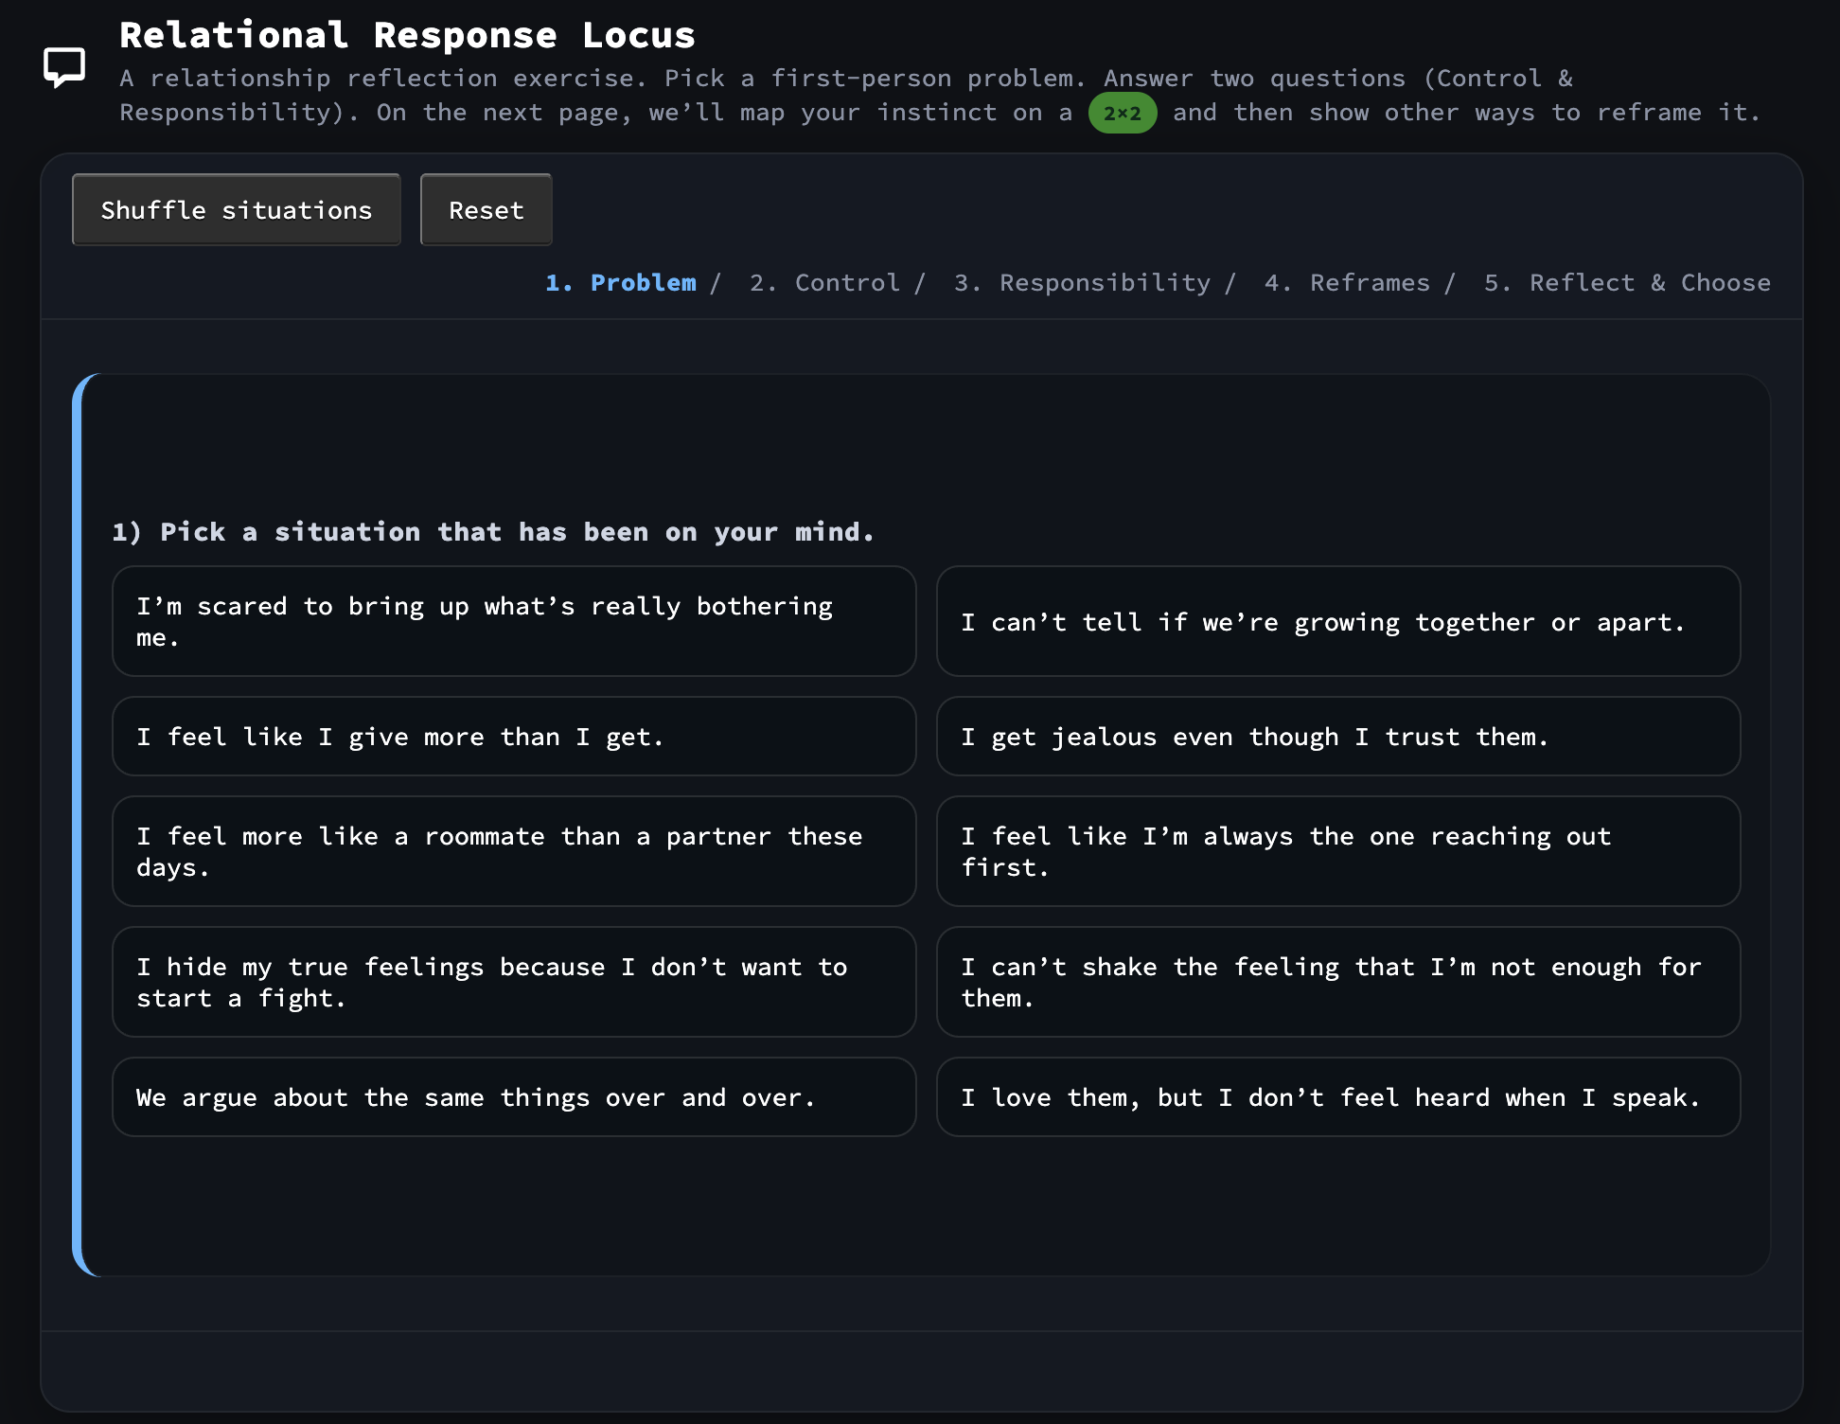Screen dimensions: 1840x1424
Task: Choose "I'm scared to bring up" situation
Action: pos(514,622)
